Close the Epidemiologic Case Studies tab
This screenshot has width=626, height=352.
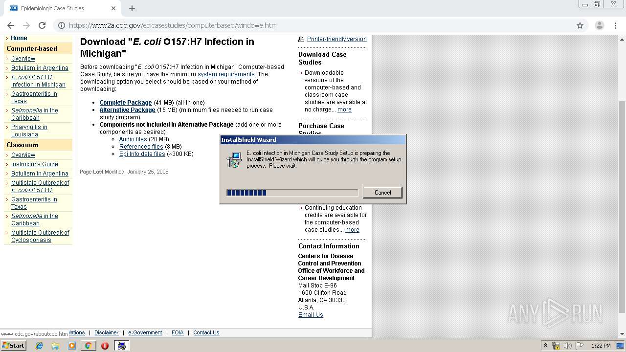pos(113,8)
